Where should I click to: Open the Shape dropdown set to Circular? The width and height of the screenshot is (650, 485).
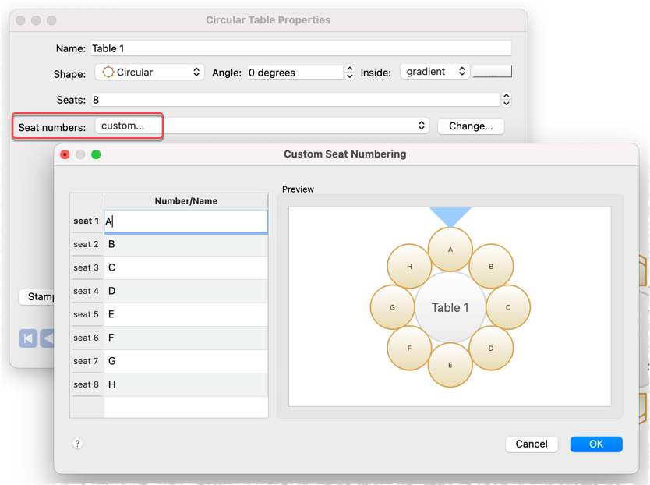tap(150, 72)
